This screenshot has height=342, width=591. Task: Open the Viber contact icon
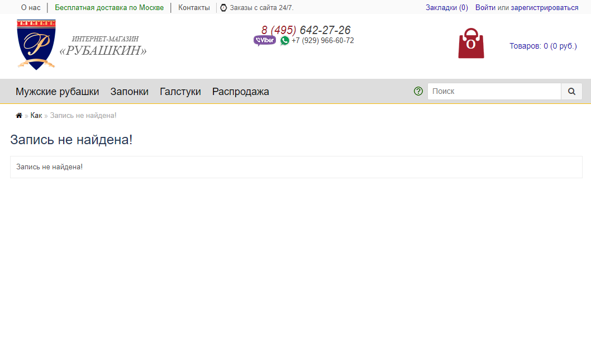pos(264,40)
